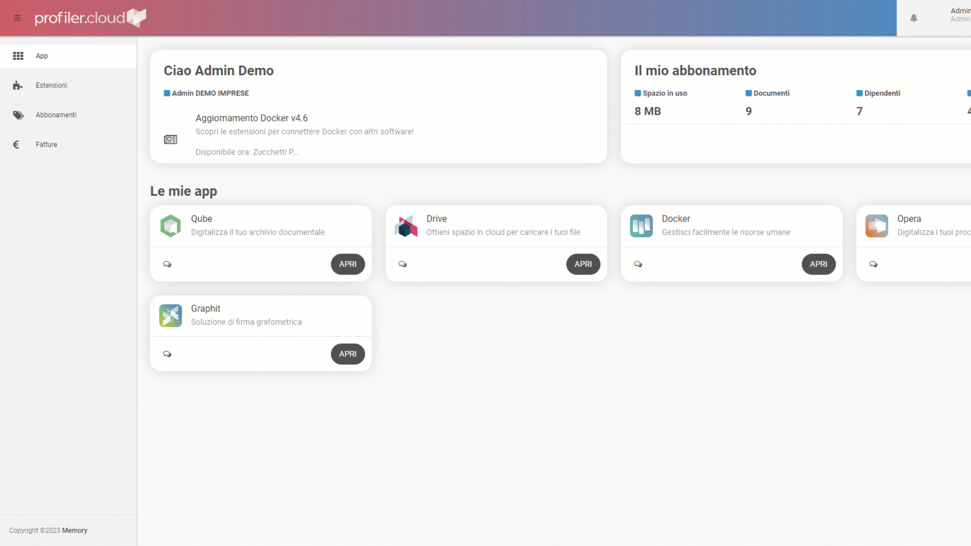Open Abbonamenti in sidebar
Image resolution: width=971 pixels, height=546 pixels.
point(56,115)
